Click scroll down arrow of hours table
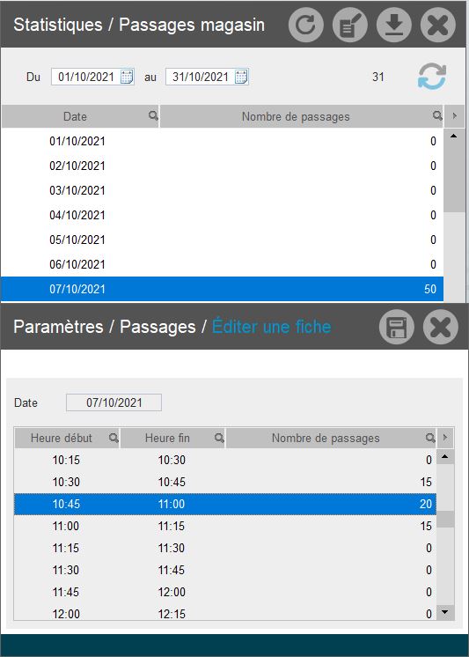This screenshot has height=657, width=469. (445, 612)
